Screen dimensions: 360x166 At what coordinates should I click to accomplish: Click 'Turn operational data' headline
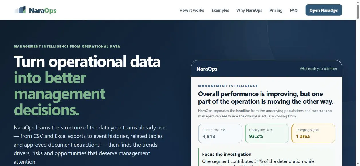point(87,61)
